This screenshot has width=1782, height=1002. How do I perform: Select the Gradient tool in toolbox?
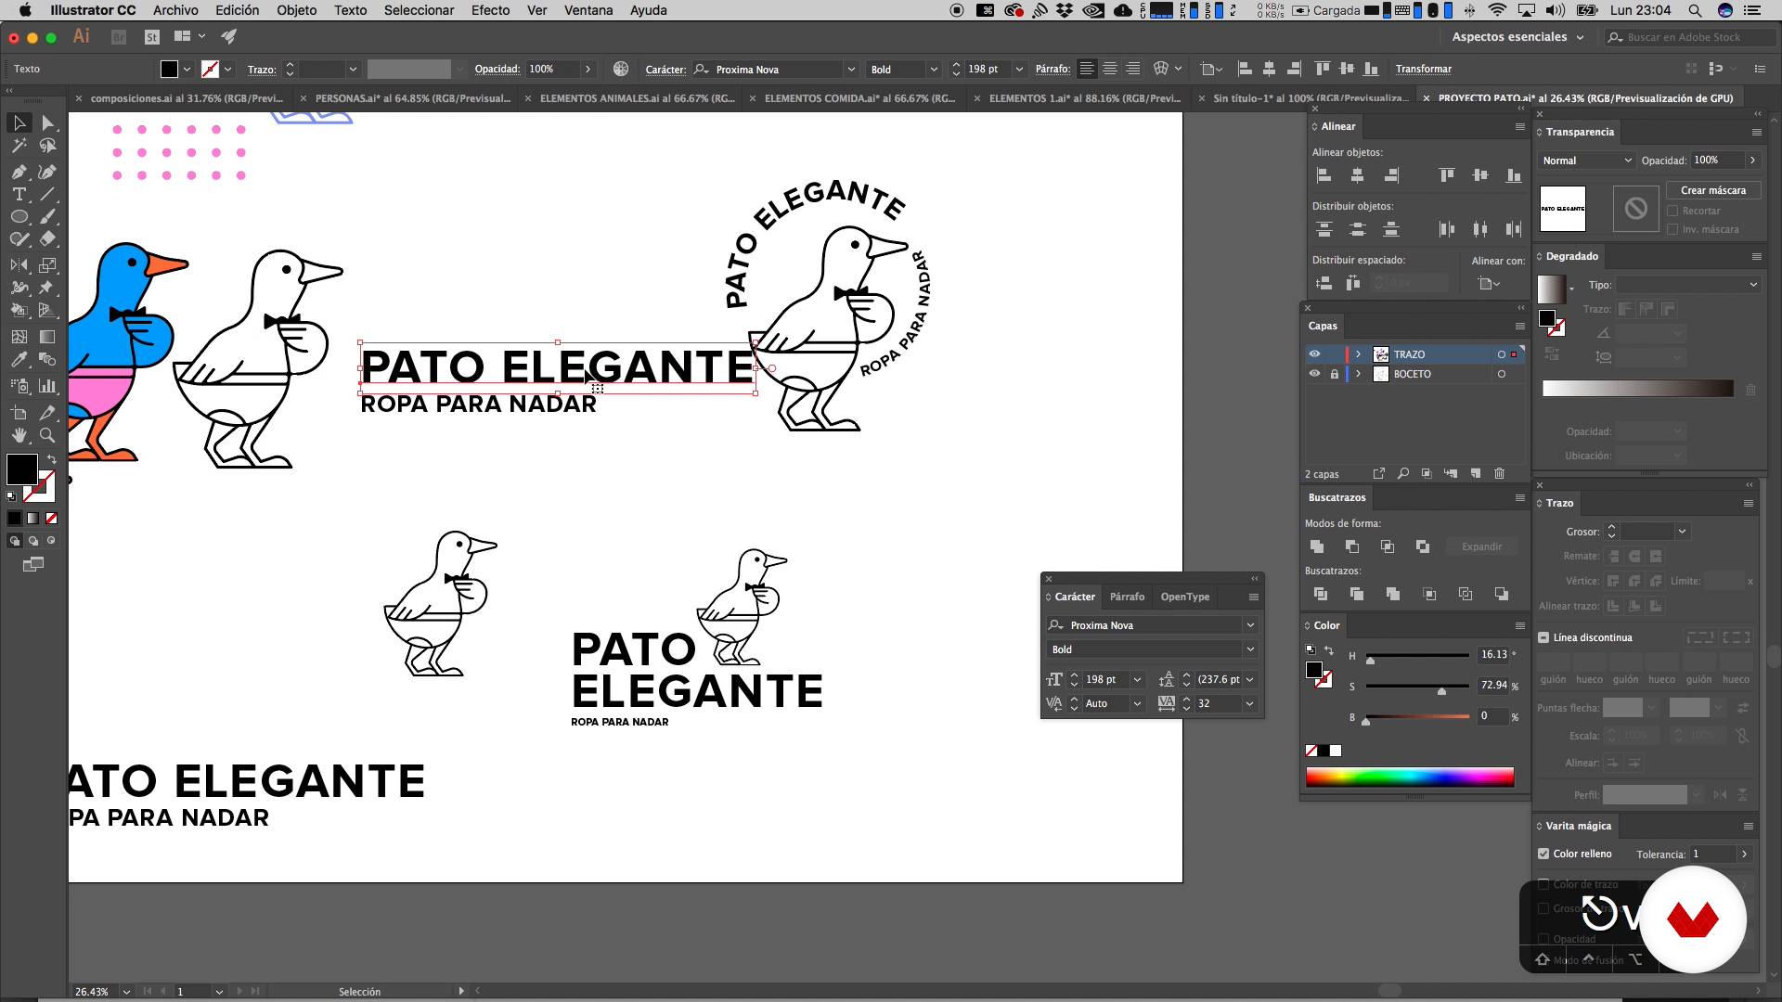pos(47,337)
